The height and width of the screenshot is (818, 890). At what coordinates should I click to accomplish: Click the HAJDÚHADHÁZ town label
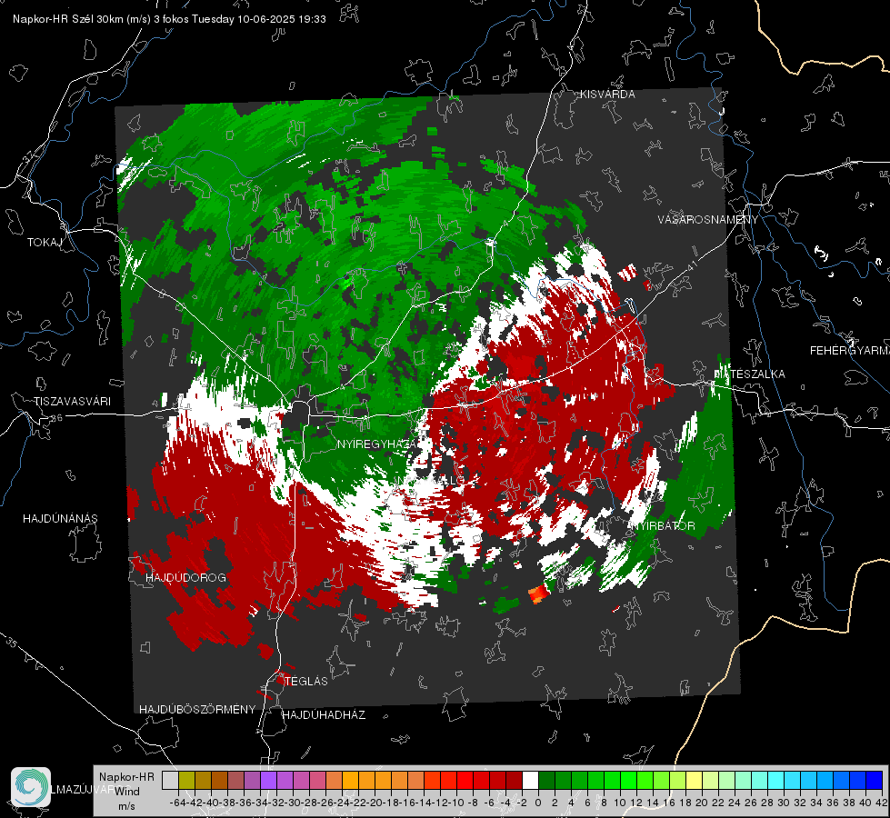point(324,715)
